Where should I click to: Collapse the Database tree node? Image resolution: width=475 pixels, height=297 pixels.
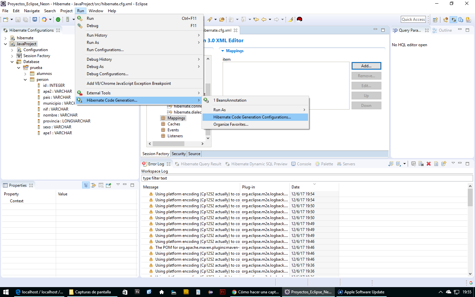click(x=12, y=62)
